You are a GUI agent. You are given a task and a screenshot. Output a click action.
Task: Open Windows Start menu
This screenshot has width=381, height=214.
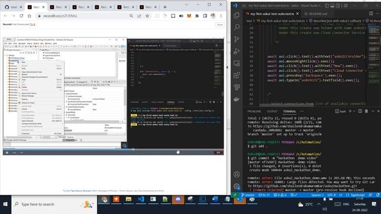(x=5, y=204)
